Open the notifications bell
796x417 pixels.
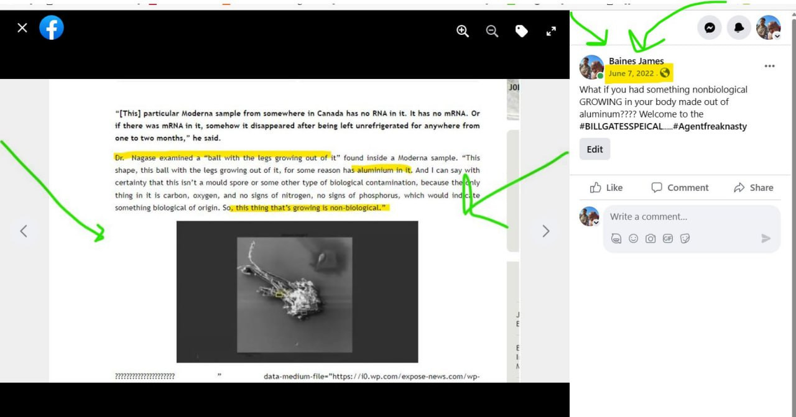[x=739, y=28]
